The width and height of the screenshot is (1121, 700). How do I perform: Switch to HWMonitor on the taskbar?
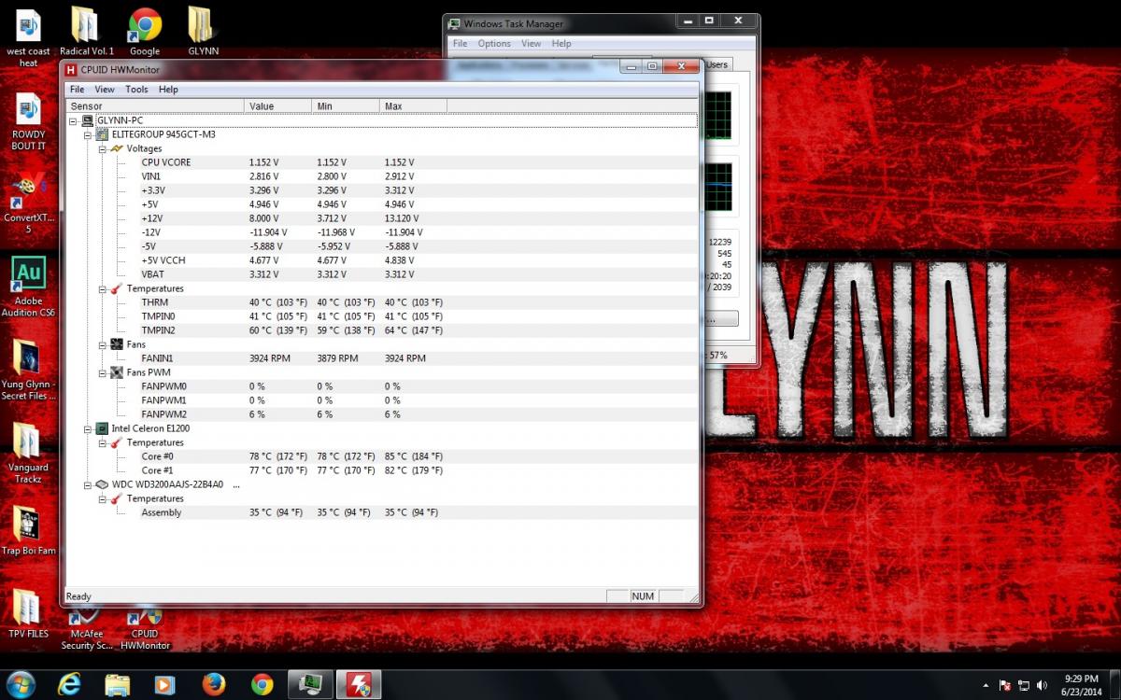[x=357, y=685]
